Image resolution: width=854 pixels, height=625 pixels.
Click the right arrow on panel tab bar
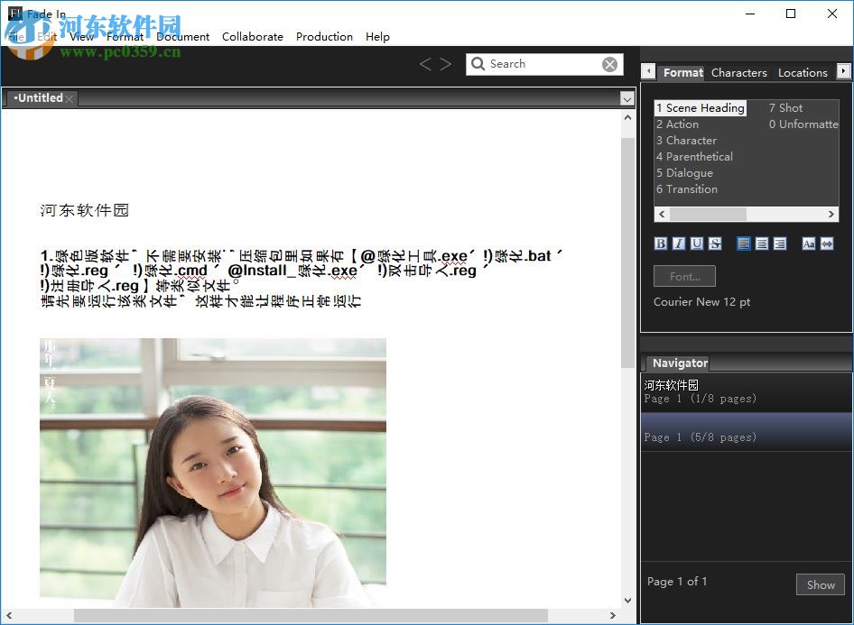[x=843, y=72]
